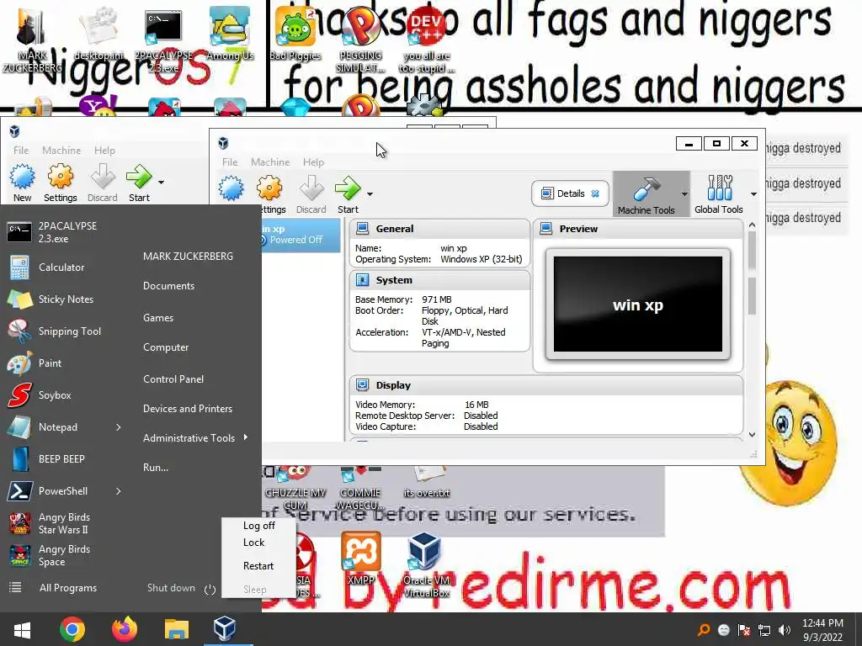Click Details button in VirtualBox
Image resolution: width=862 pixels, height=646 pixels.
point(570,193)
